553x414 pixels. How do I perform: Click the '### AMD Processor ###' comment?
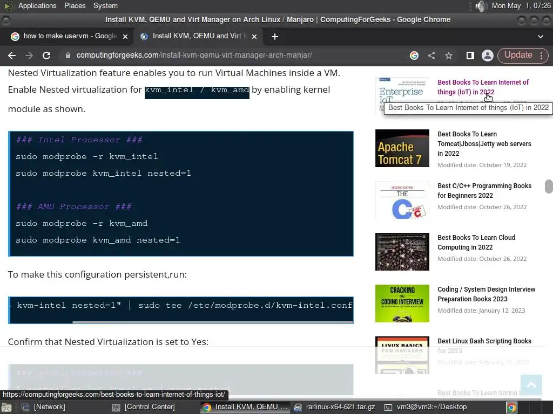point(73,206)
